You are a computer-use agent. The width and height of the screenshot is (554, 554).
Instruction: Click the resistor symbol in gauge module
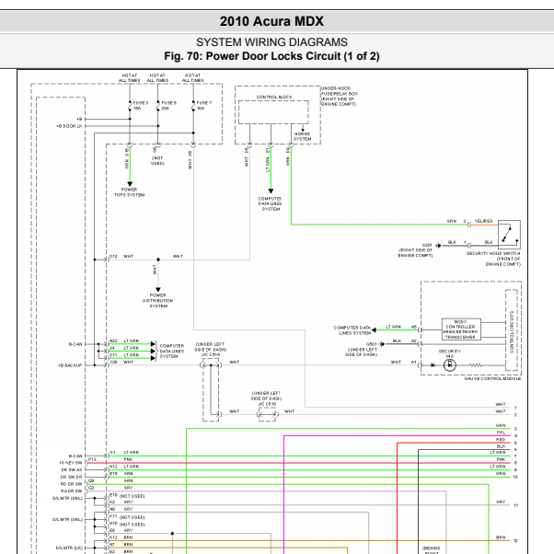pyautogui.click(x=476, y=365)
